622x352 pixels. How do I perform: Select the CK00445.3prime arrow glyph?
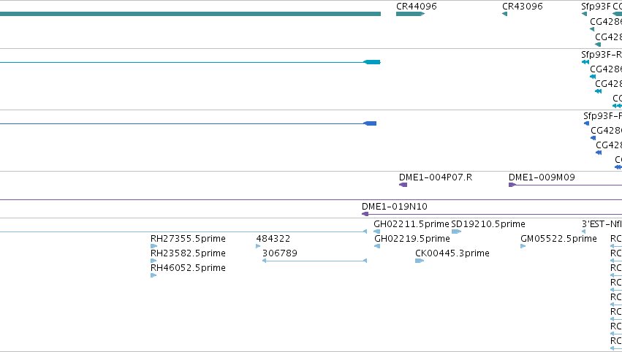click(420, 261)
